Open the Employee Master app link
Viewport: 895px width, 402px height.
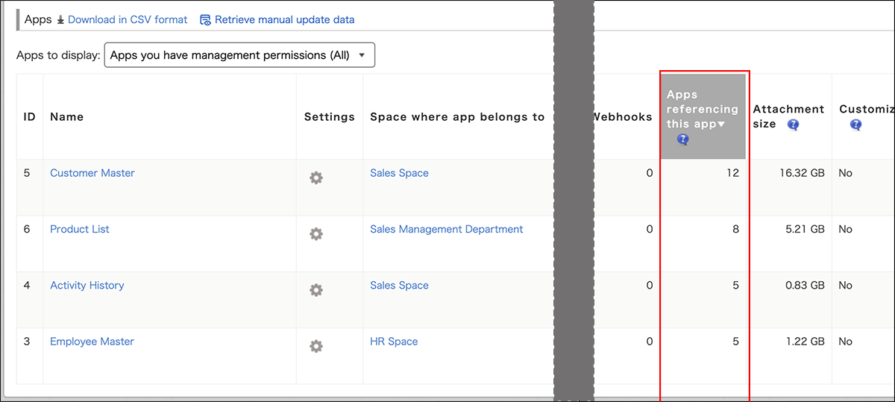(92, 342)
